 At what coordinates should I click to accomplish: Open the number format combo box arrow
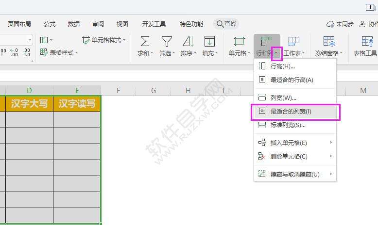pos(30,40)
